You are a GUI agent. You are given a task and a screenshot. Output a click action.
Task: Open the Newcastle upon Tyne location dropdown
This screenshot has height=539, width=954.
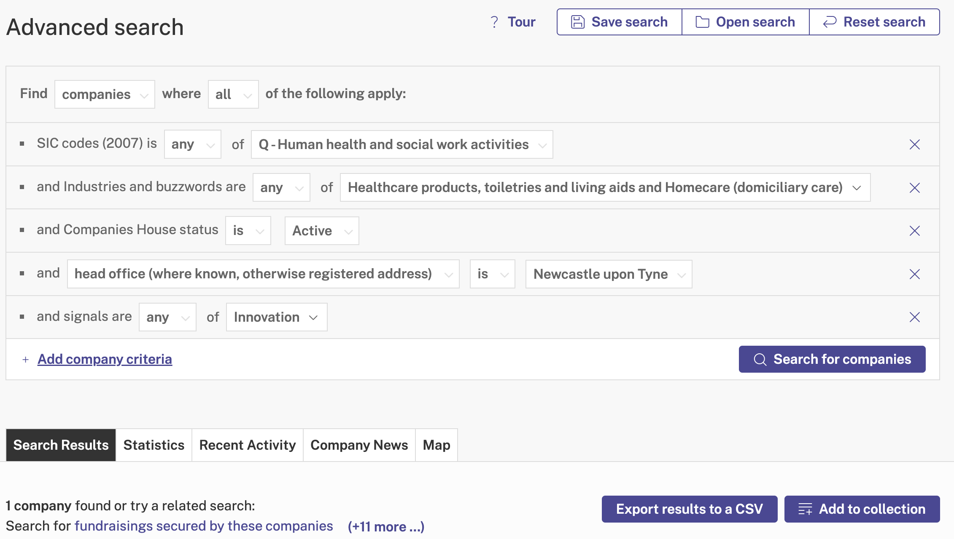[x=609, y=274]
